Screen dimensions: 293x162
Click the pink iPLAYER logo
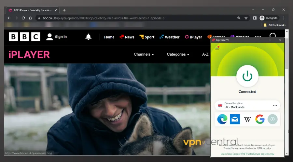(x=29, y=55)
